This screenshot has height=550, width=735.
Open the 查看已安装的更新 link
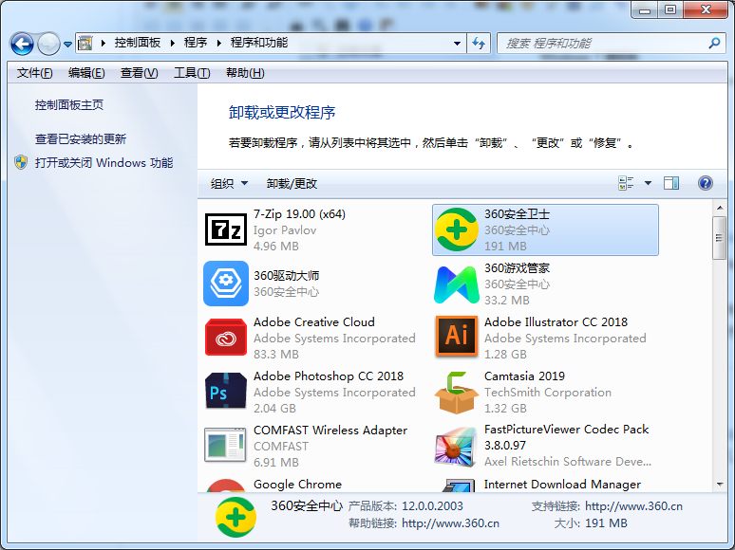click(x=81, y=138)
